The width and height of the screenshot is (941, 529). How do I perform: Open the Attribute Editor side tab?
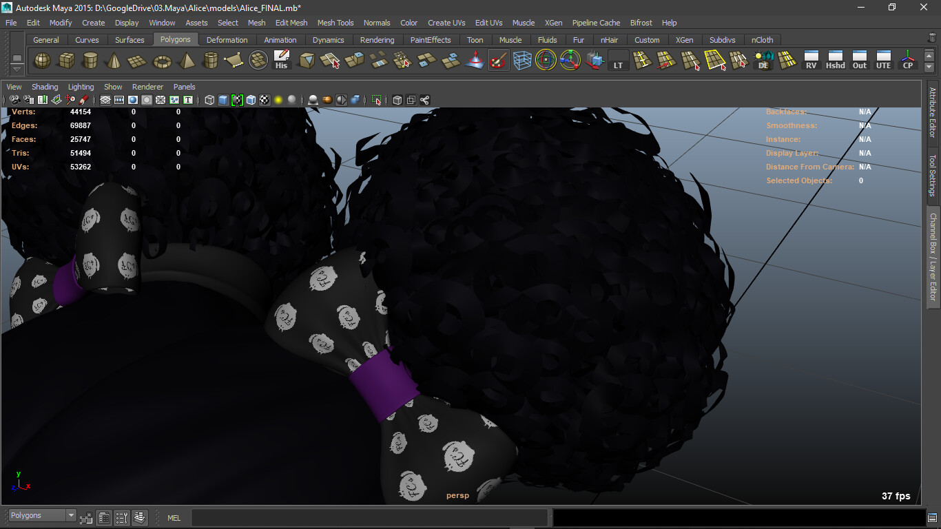click(933, 112)
